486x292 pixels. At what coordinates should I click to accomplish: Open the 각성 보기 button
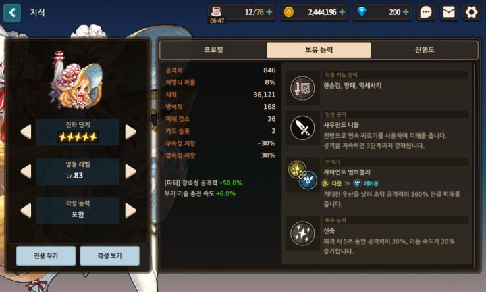tap(110, 255)
